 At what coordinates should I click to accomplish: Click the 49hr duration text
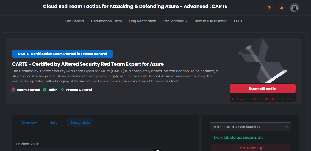[53, 90]
